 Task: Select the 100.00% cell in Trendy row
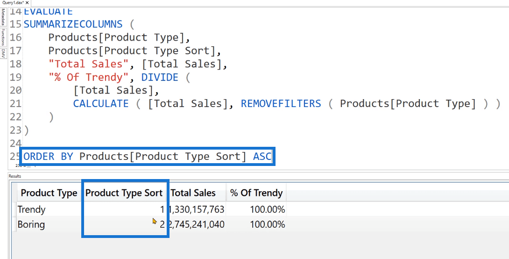pos(256,209)
